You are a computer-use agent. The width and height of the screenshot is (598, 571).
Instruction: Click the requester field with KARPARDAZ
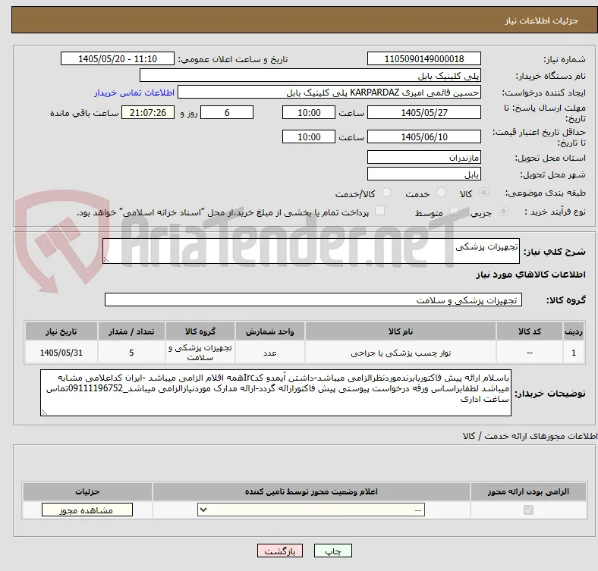pyautogui.click(x=329, y=93)
